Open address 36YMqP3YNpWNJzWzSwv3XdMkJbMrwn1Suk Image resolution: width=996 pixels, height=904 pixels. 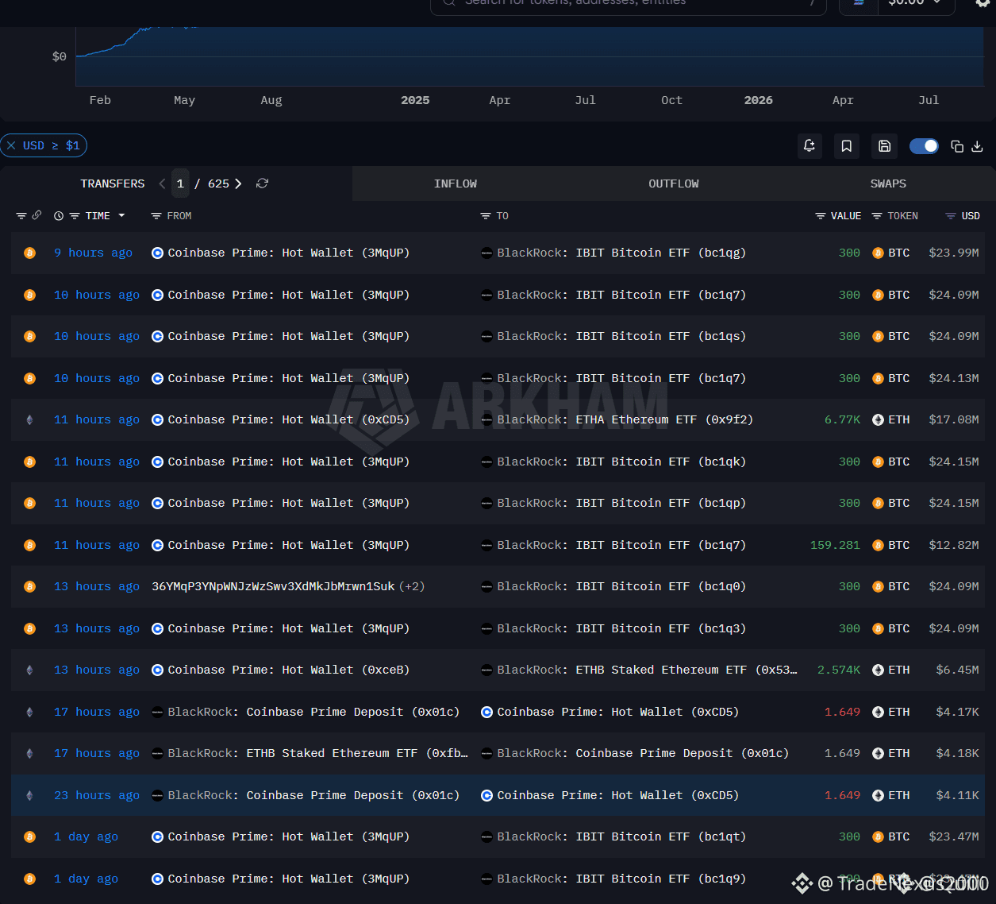coord(273,586)
